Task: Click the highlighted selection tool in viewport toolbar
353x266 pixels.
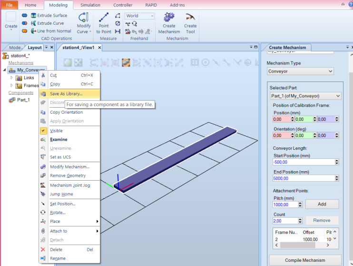Action: tap(126, 63)
